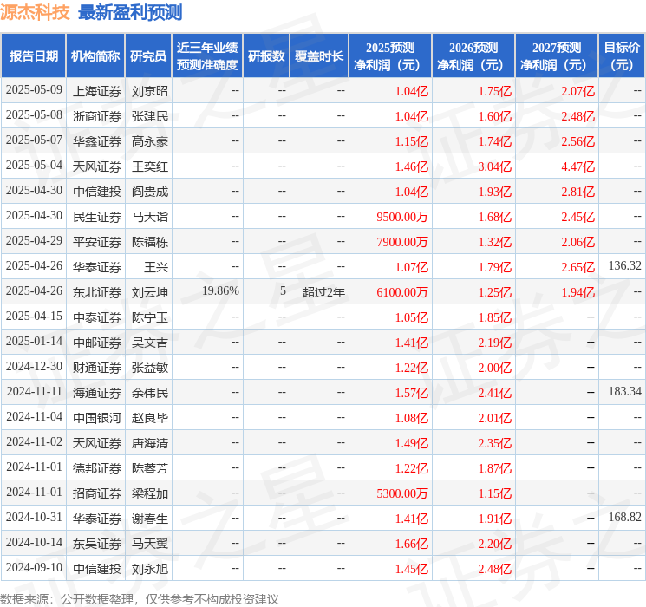The width and height of the screenshot is (646, 607).
Task: Select the 招商证券 institution cell
Action: point(97,493)
